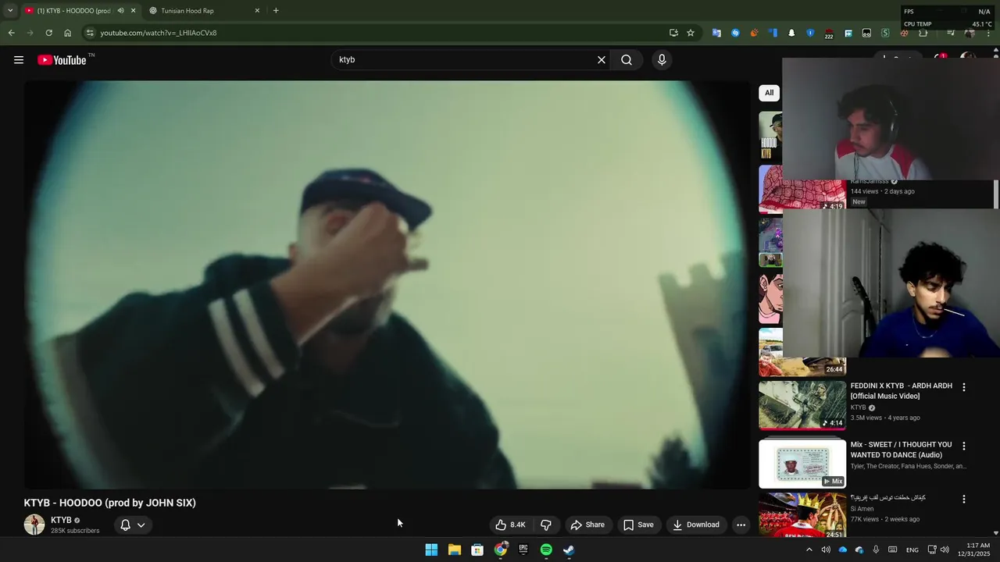Like the video with 8.4K thumbs up
1000x562 pixels.
tap(511, 525)
